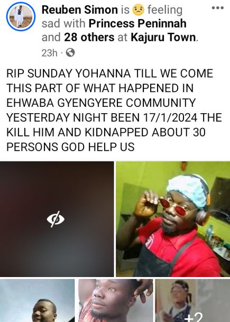Screen dimensions: 230x322
Task: Click the globe public audience icon
Action: 70,53
